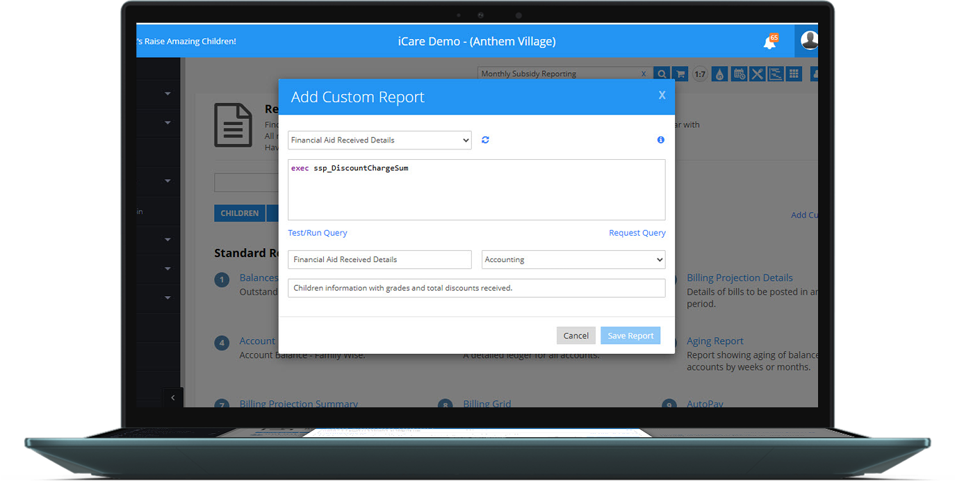This screenshot has height=481, width=955.
Task: Click Test/Run Query link
Action: pos(318,233)
